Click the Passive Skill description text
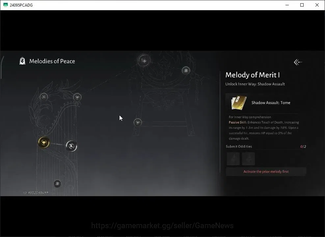 click(x=264, y=130)
